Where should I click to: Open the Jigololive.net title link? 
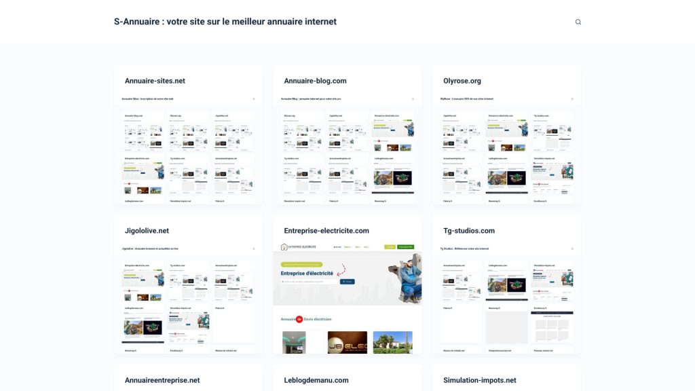[147, 231]
